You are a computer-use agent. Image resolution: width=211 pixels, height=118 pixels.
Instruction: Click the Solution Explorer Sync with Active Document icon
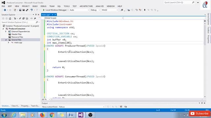pos(20,18)
